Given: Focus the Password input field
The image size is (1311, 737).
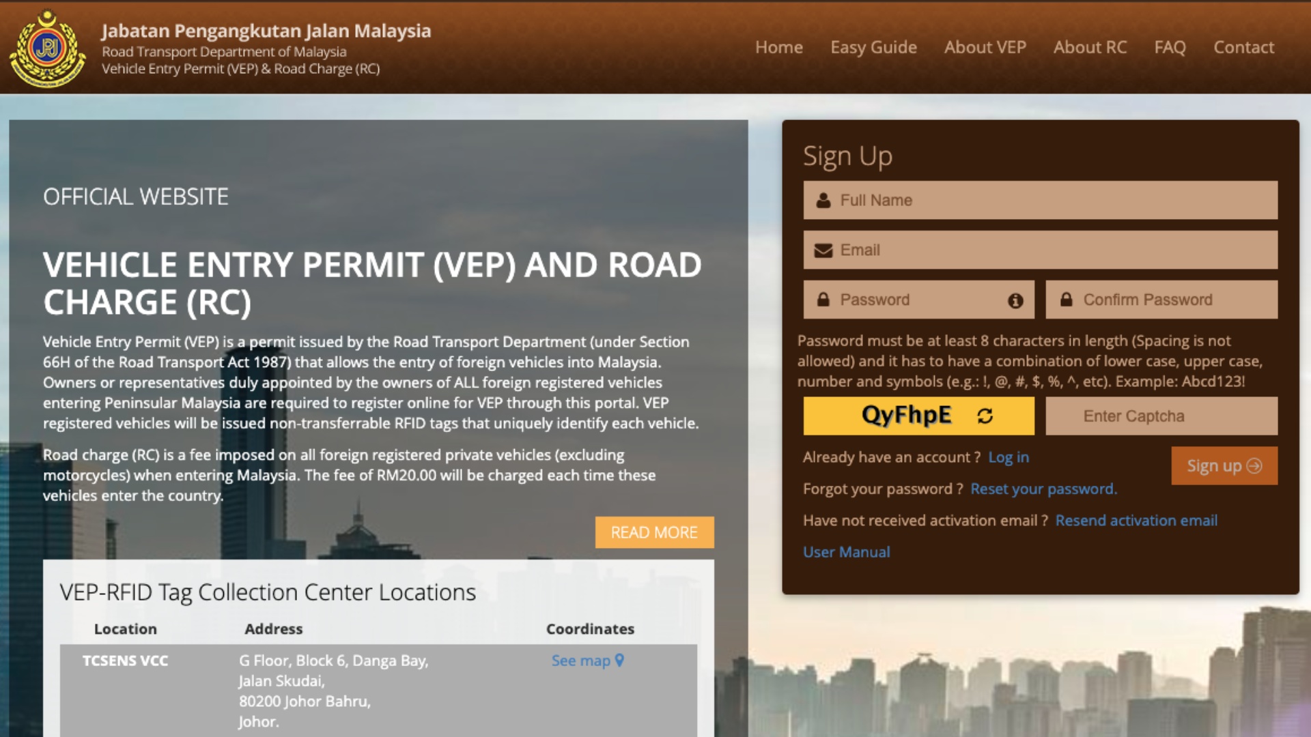Looking at the screenshot, I should point(918,300).
